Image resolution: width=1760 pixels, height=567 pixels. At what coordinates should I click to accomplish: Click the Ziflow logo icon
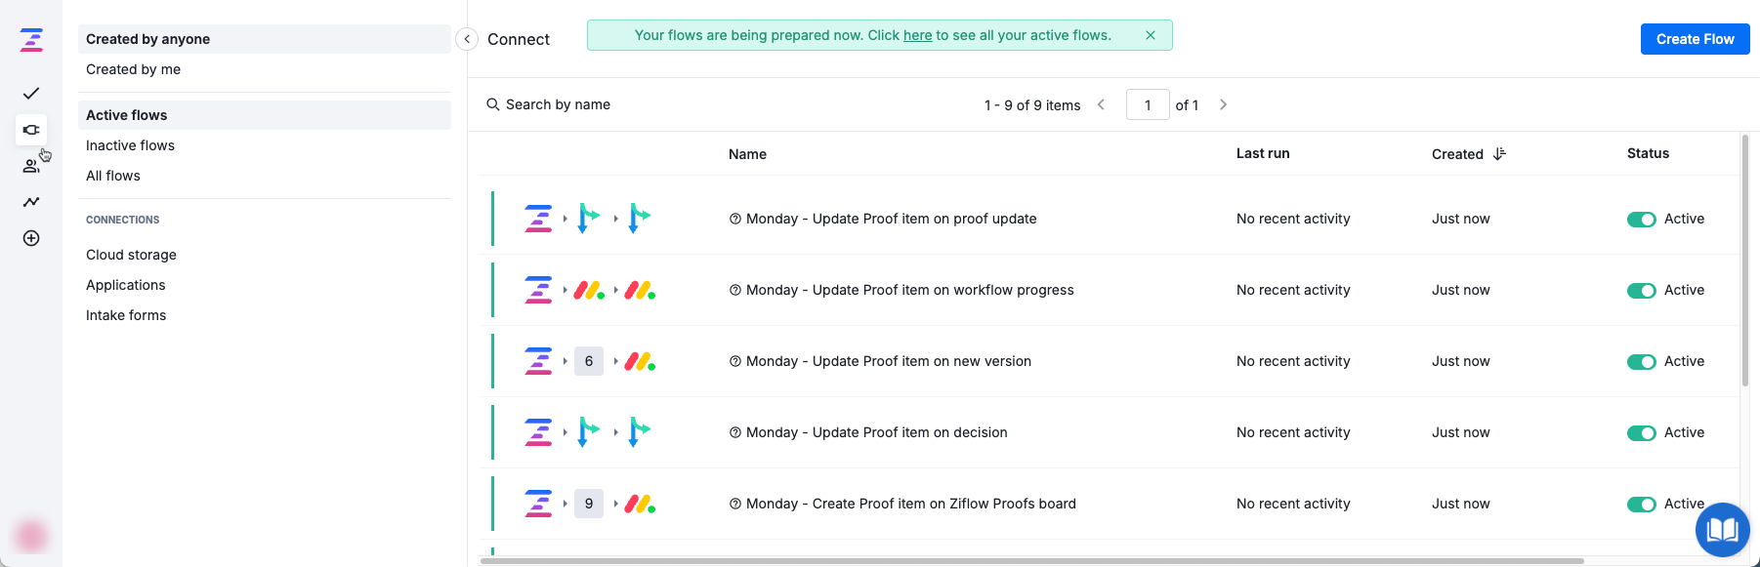[x=31, y=40]
